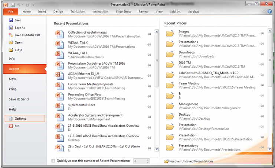Click the Redo icon in the title bar
Image resolution: width=275 pixels, height=168 pixels.
[x=27, y=5]
